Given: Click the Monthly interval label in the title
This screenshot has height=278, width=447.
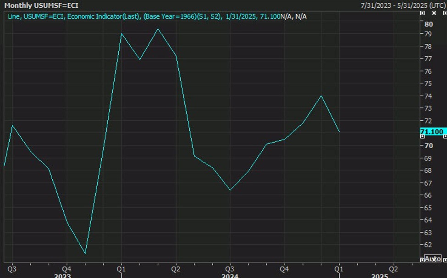Looking at the screenshot, I should click(x=17, y=5).
